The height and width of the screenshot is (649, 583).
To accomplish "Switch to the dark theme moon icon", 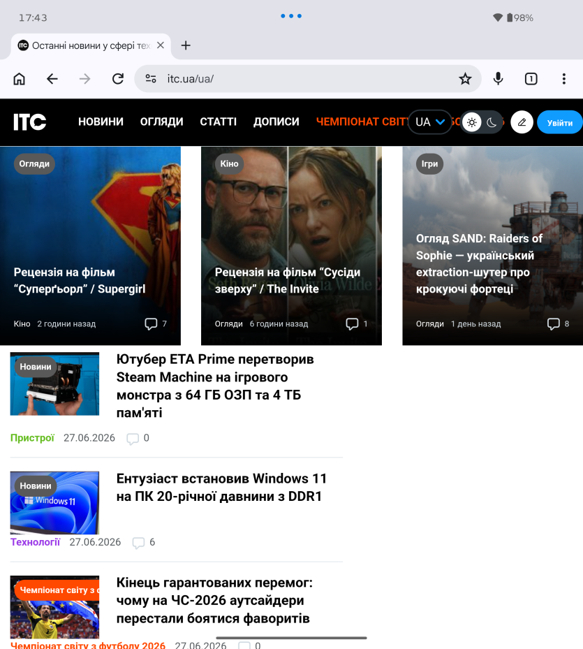I will coord(492,122).
